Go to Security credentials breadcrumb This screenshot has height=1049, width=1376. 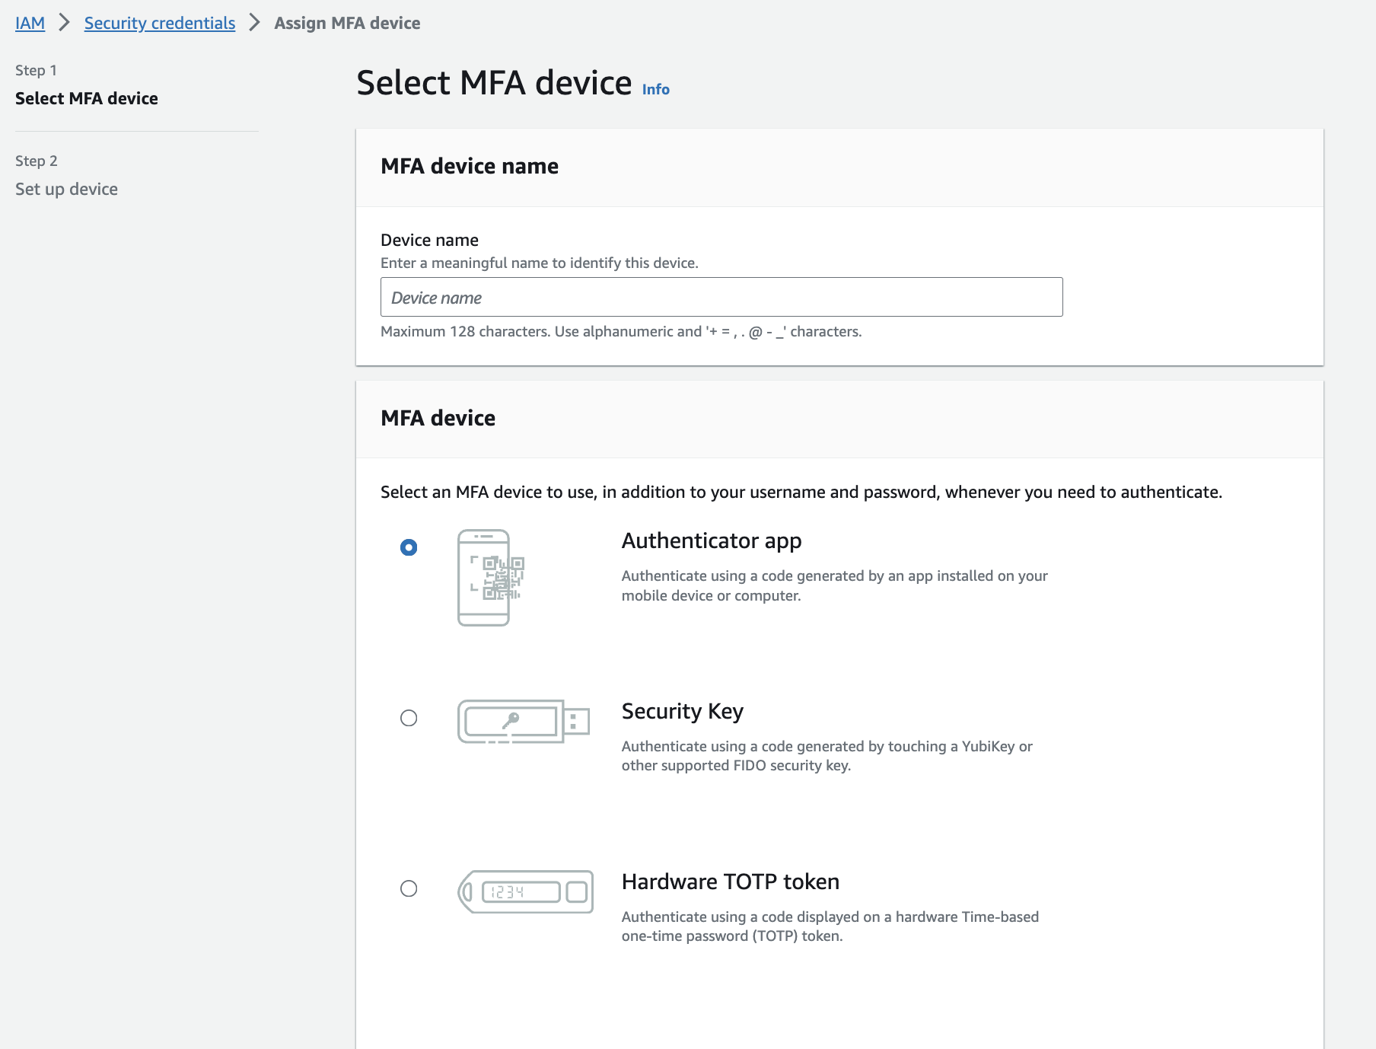click(x=160, y=23)
